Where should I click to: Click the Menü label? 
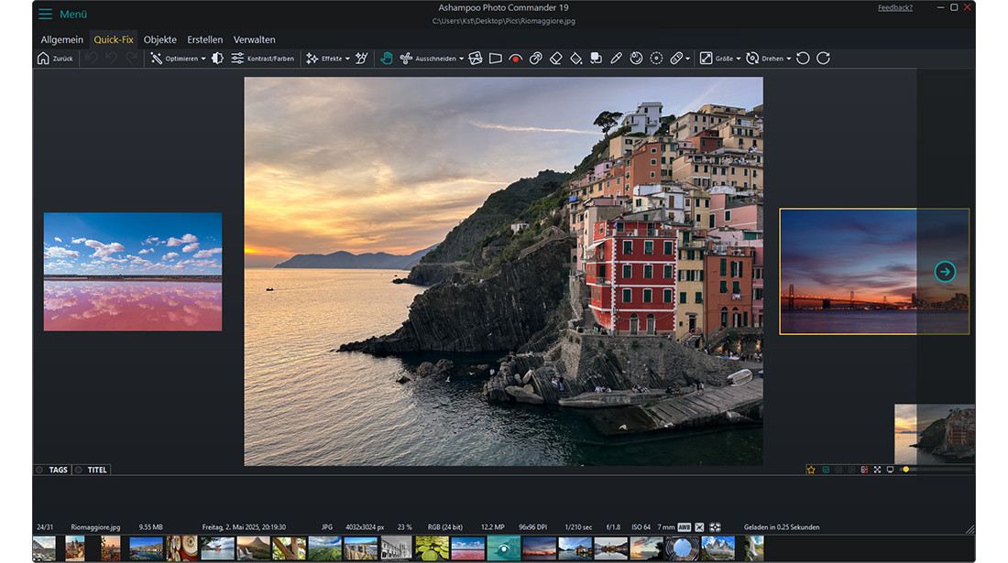pyautogui.click(x=73, y=14)
